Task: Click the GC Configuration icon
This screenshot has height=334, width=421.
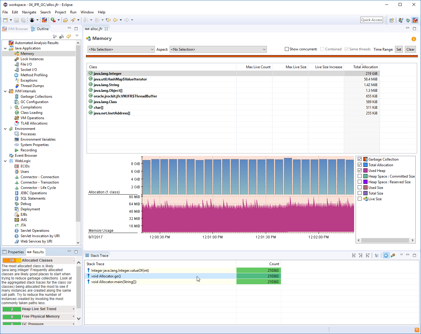Action: pos(17,102)
